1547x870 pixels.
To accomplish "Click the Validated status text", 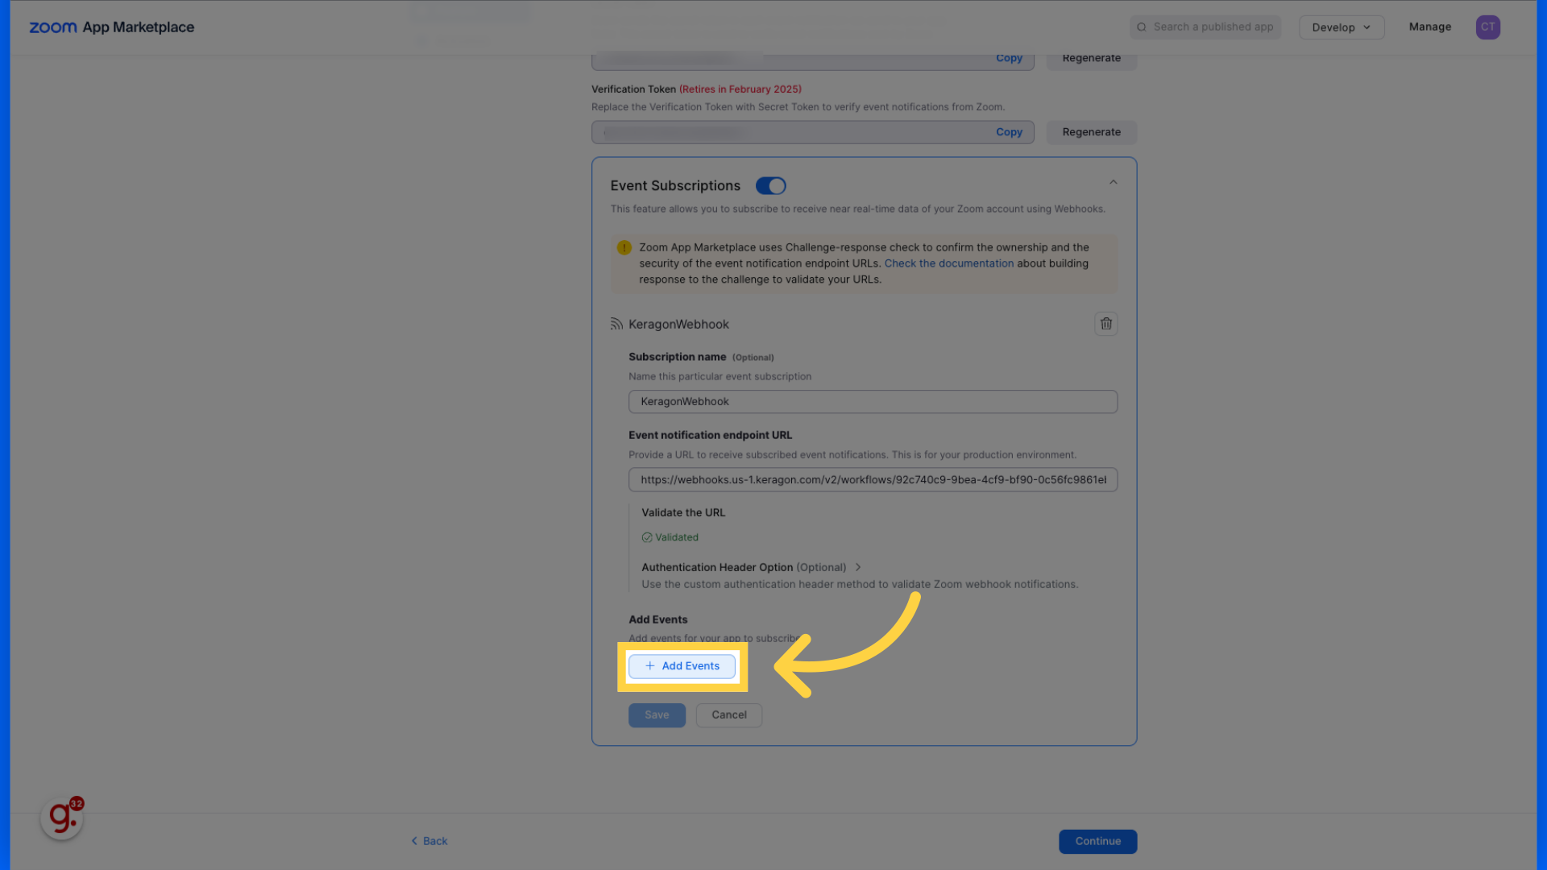I will [x=677, y=537].
